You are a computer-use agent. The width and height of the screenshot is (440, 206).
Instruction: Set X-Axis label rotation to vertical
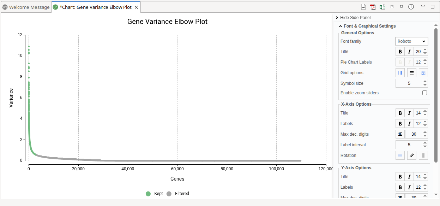(x=423, y=155)
